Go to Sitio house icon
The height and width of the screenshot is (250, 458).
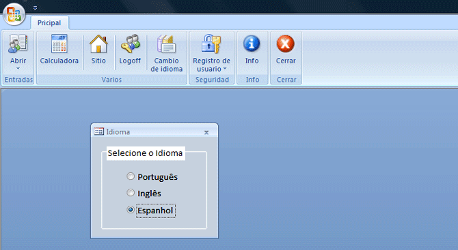pos(98,44)
